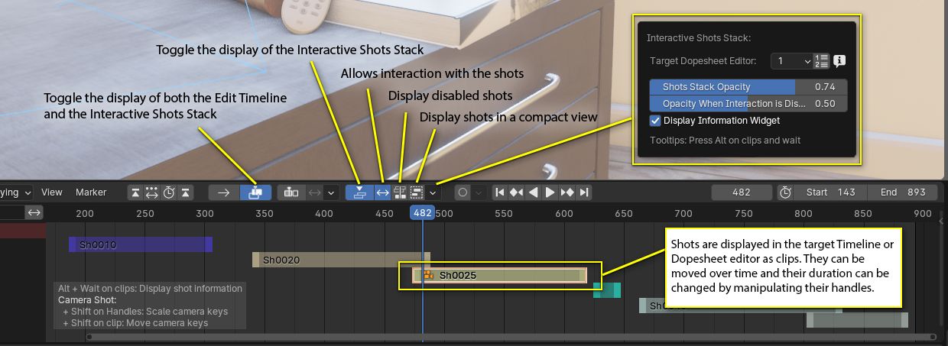Click the right-arrow button left of the highlighted toggle
The height and width of the screenshot is (346, 948).
click(x=224, y=192)
